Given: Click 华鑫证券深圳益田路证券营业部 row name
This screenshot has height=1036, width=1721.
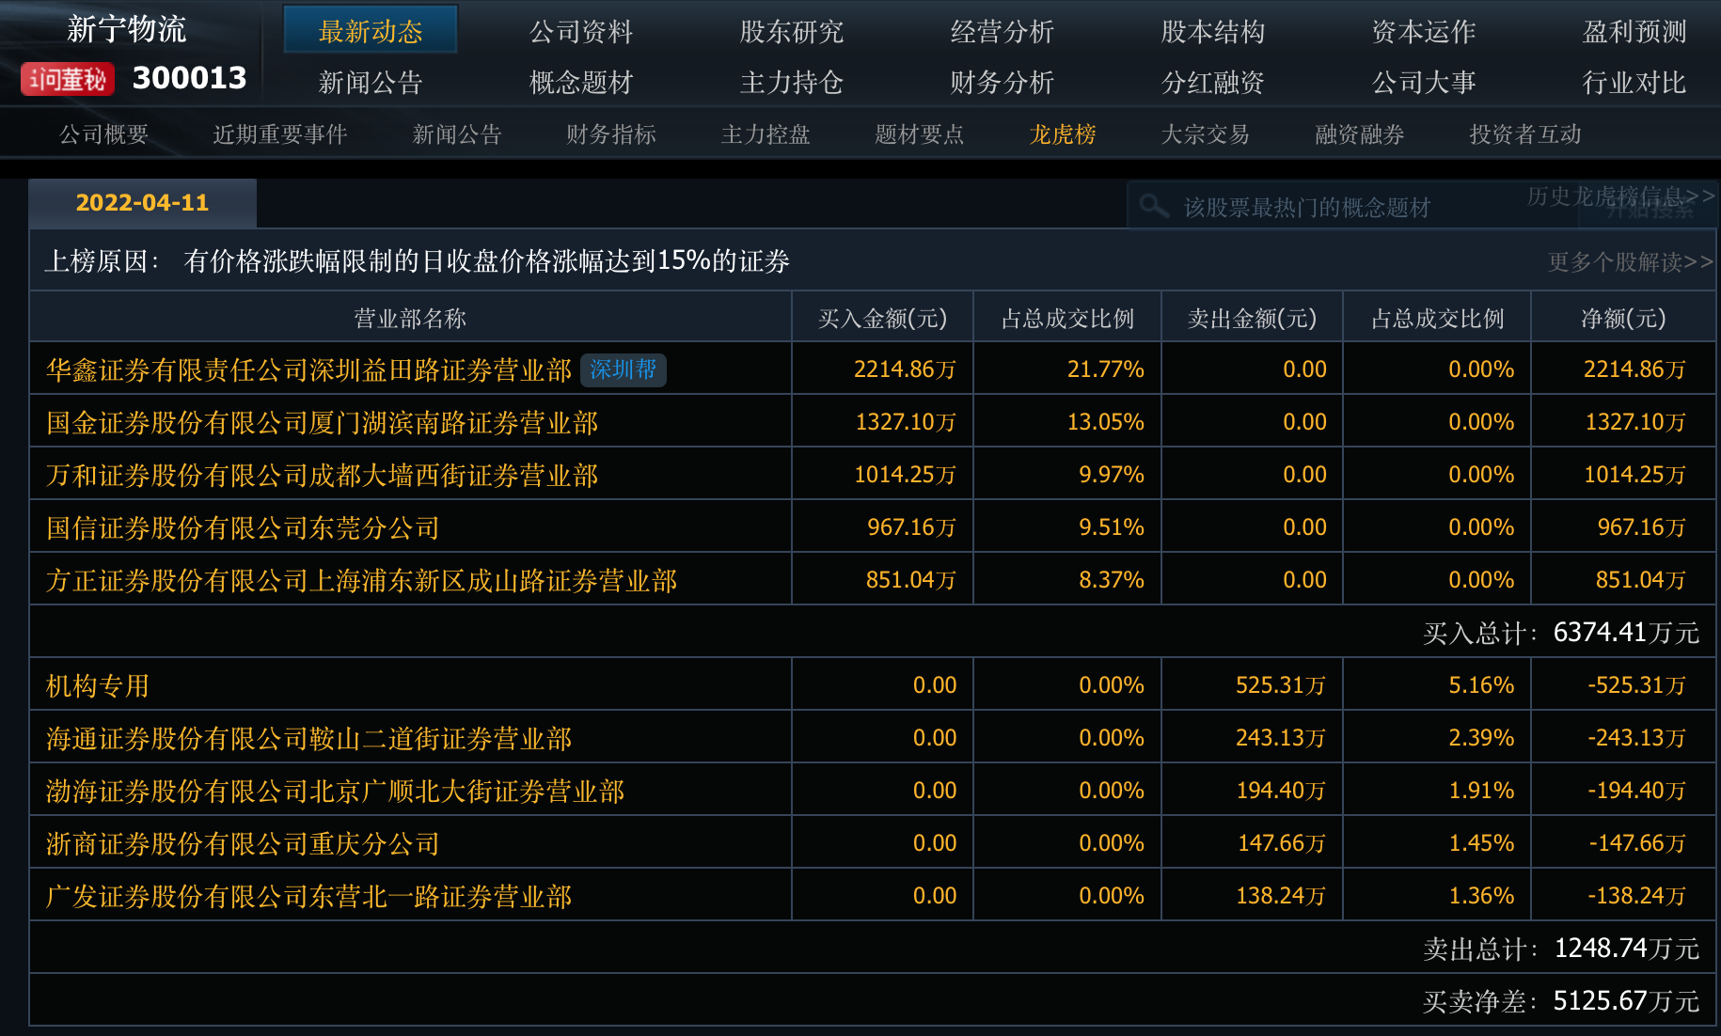Looking at the screenshot, I should [309, 370].
